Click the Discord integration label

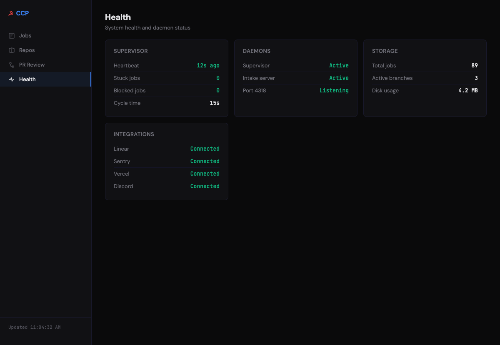coord(123,186)
